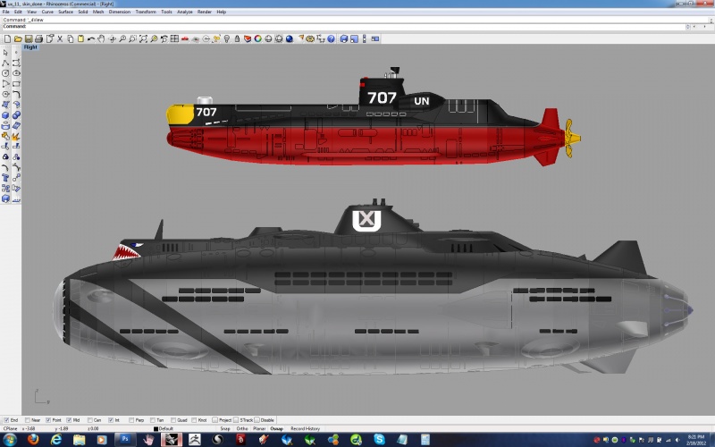Toggle Snap in the status bar
Viewport: 715px width, 447px height.
pos(225,429)
